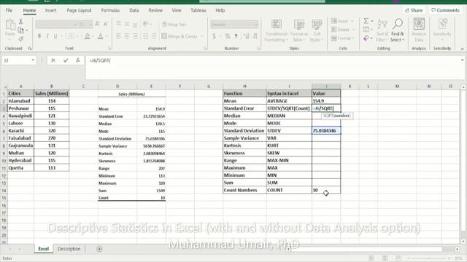Switch to the Description sheet tab

[69, 249]
